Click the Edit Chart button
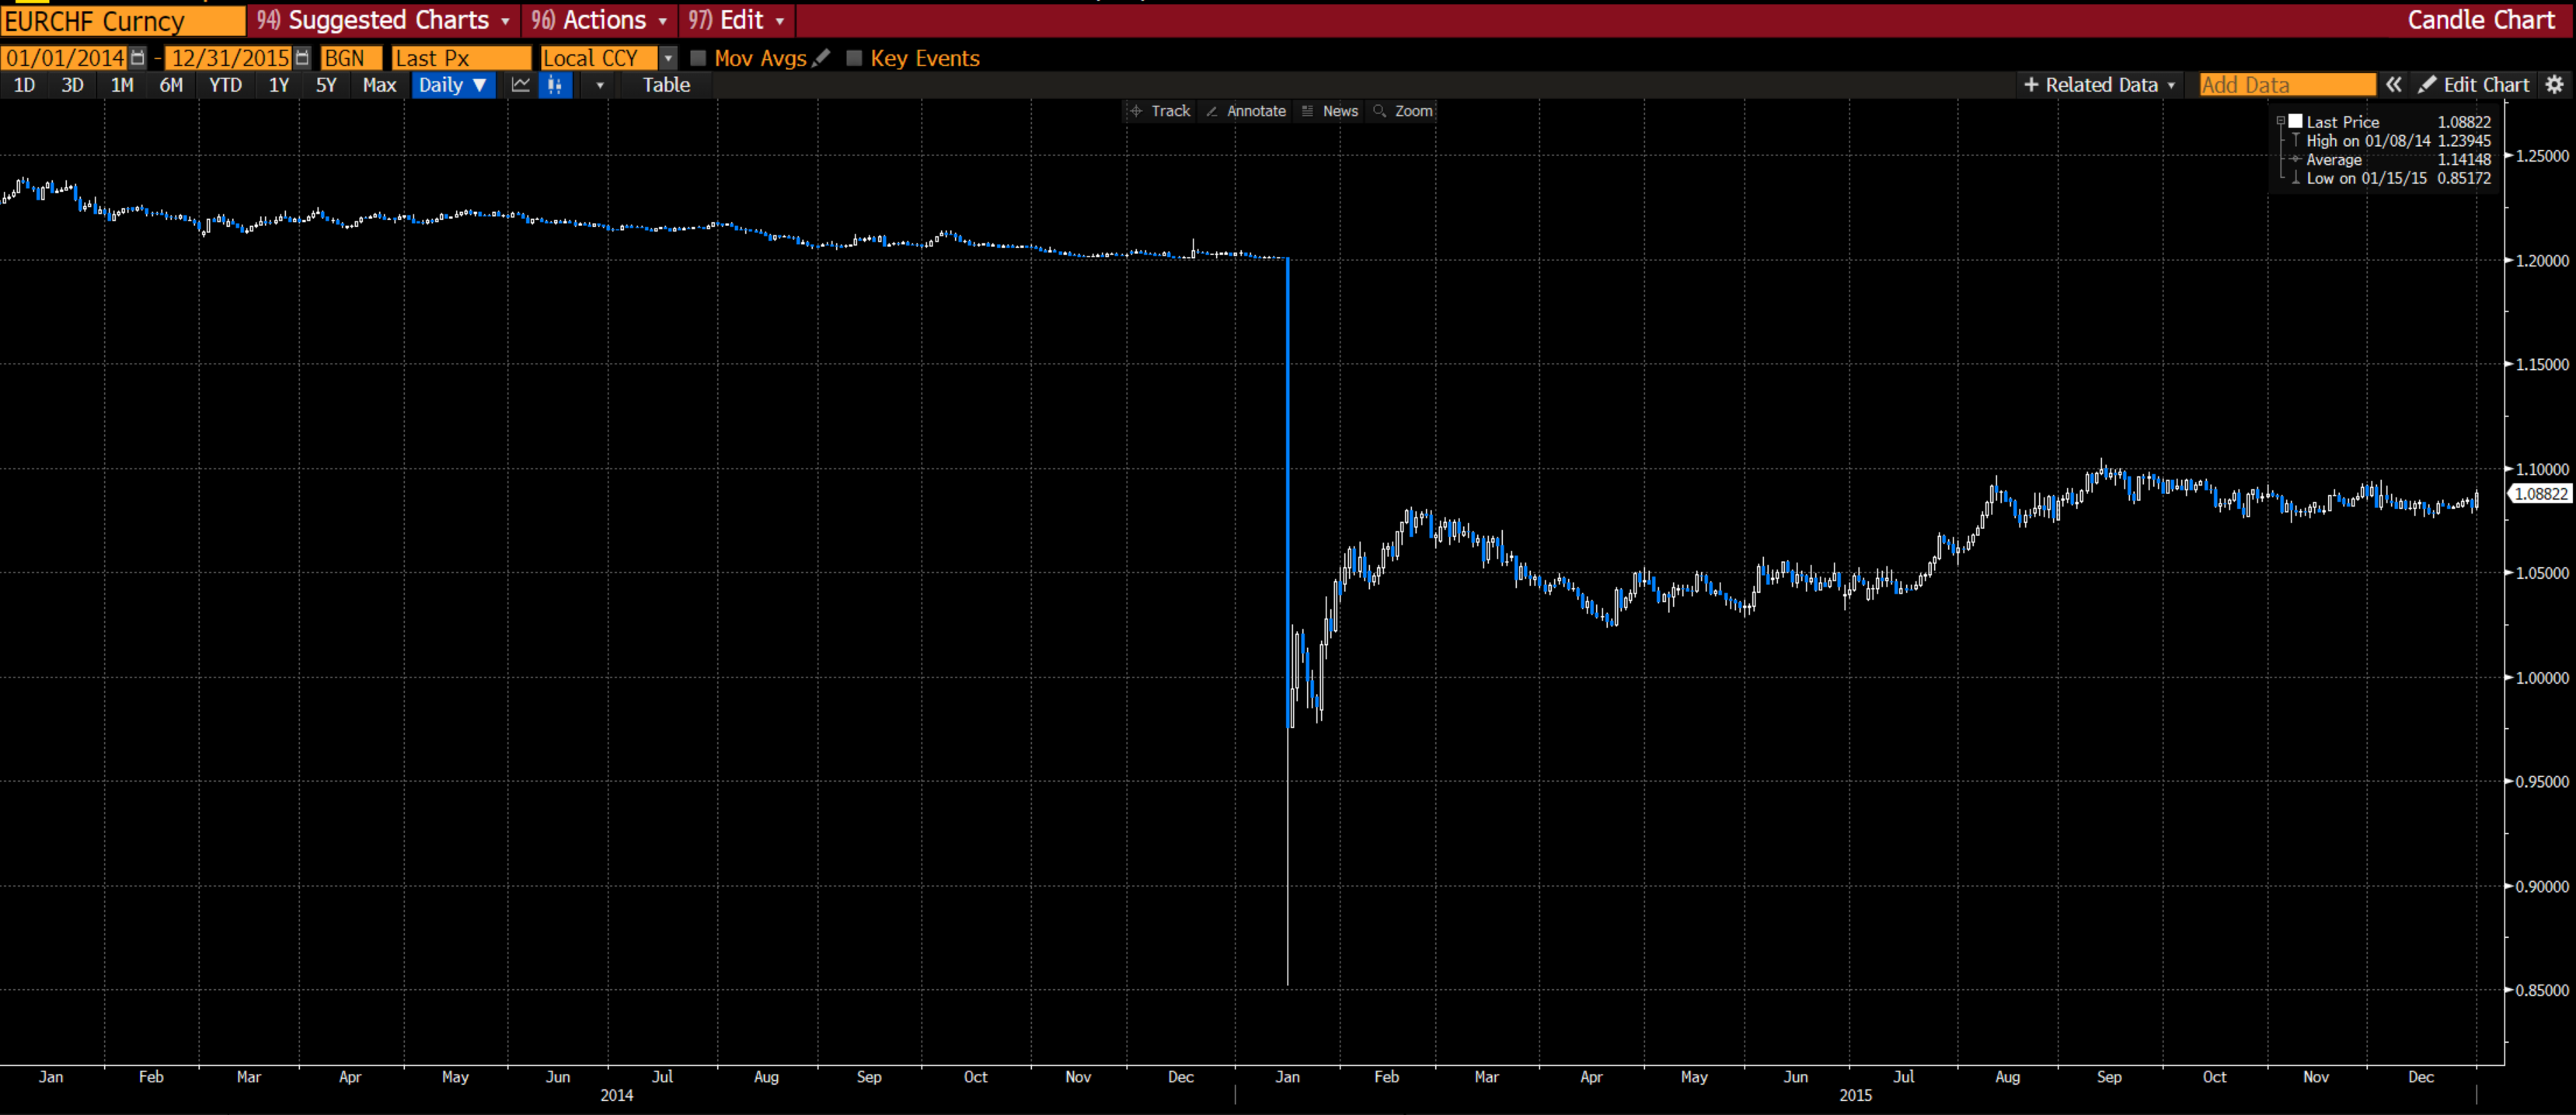This screenshot has height=1115, width=2576. 2474,85
